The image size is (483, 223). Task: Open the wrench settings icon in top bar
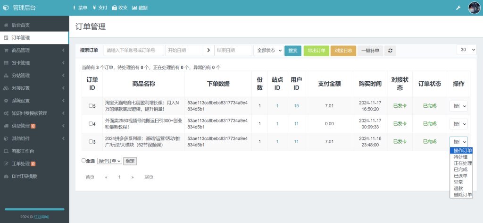pos(458,8)
